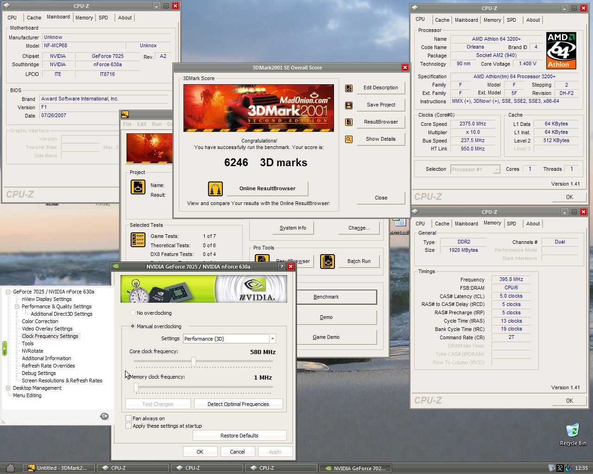Select Clock Frequency Settings in the tree

pyautogui.click(x=50, y=336)
